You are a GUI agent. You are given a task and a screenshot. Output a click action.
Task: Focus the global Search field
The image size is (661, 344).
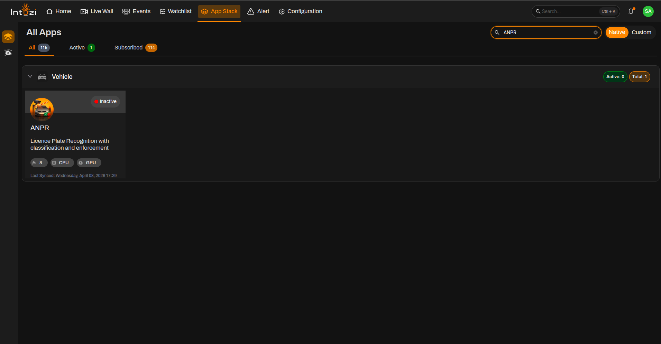click(x=576, y=11)
